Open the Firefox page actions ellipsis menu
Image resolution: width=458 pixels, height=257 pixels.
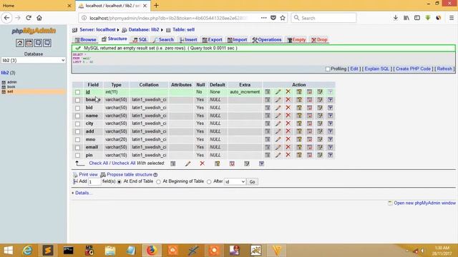(264, 18)
